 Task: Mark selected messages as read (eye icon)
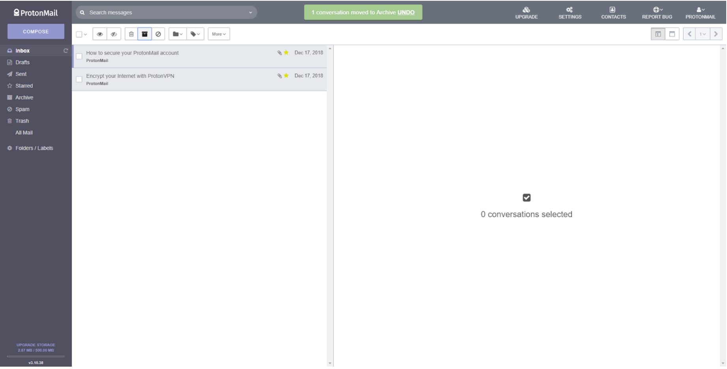[99, 34]
